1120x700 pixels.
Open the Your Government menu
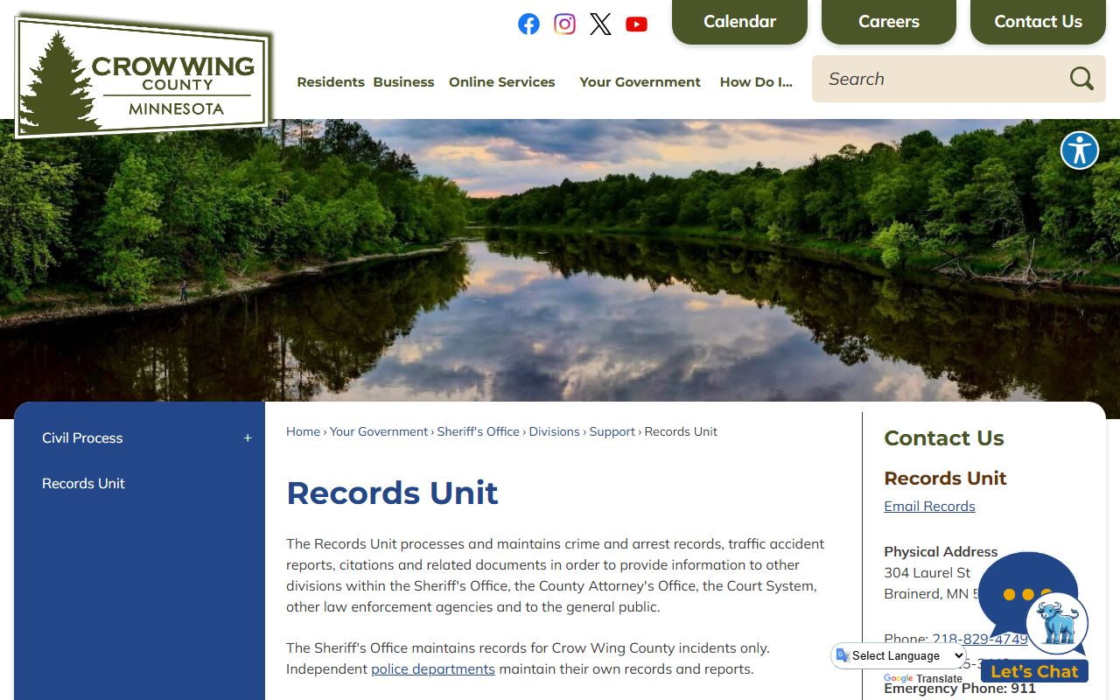640,81
